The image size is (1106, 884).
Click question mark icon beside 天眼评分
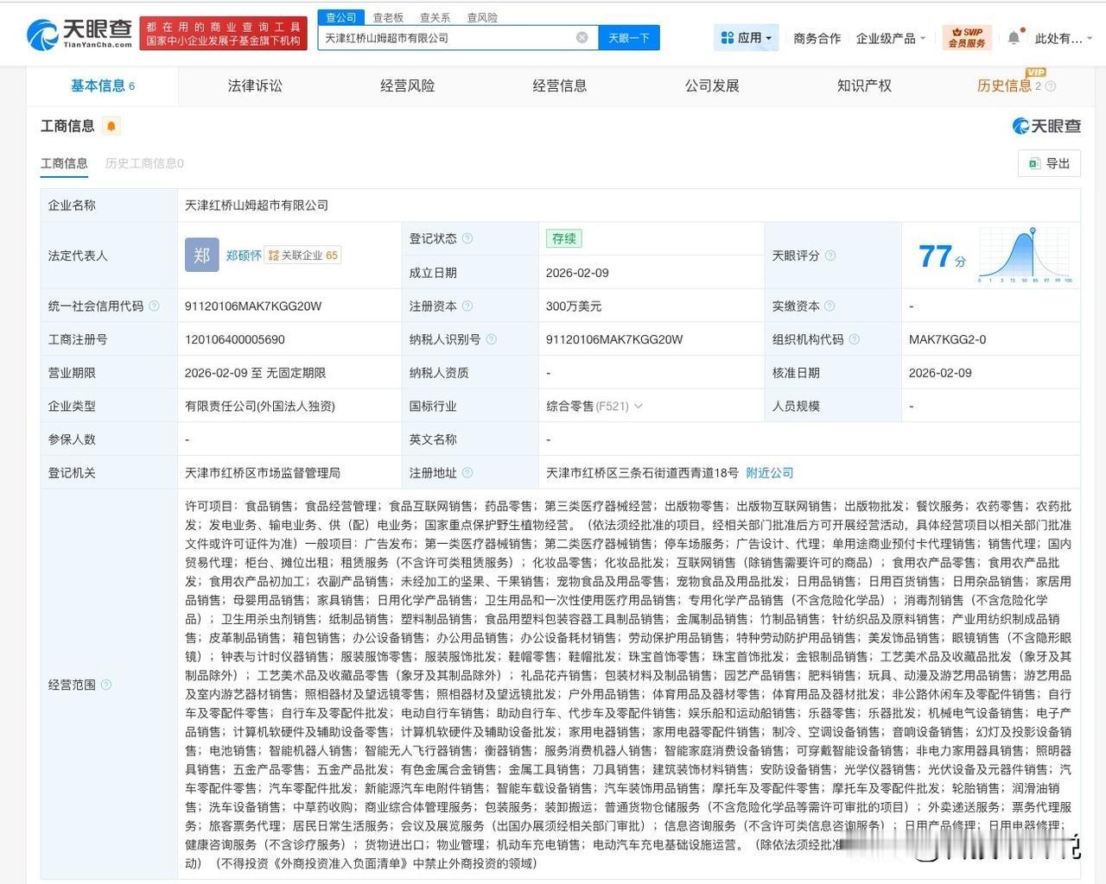829,256
